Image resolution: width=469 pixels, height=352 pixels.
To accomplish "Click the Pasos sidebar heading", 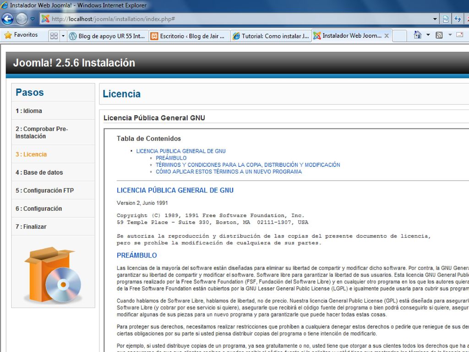I will pyautogui.click(x=30, y=93).
